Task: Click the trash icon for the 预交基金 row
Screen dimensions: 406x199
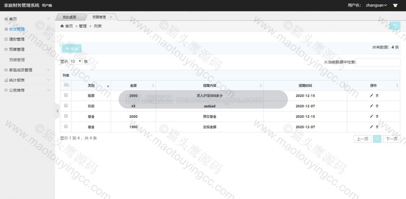Action: pyautogui.click(x=377, y=117)
